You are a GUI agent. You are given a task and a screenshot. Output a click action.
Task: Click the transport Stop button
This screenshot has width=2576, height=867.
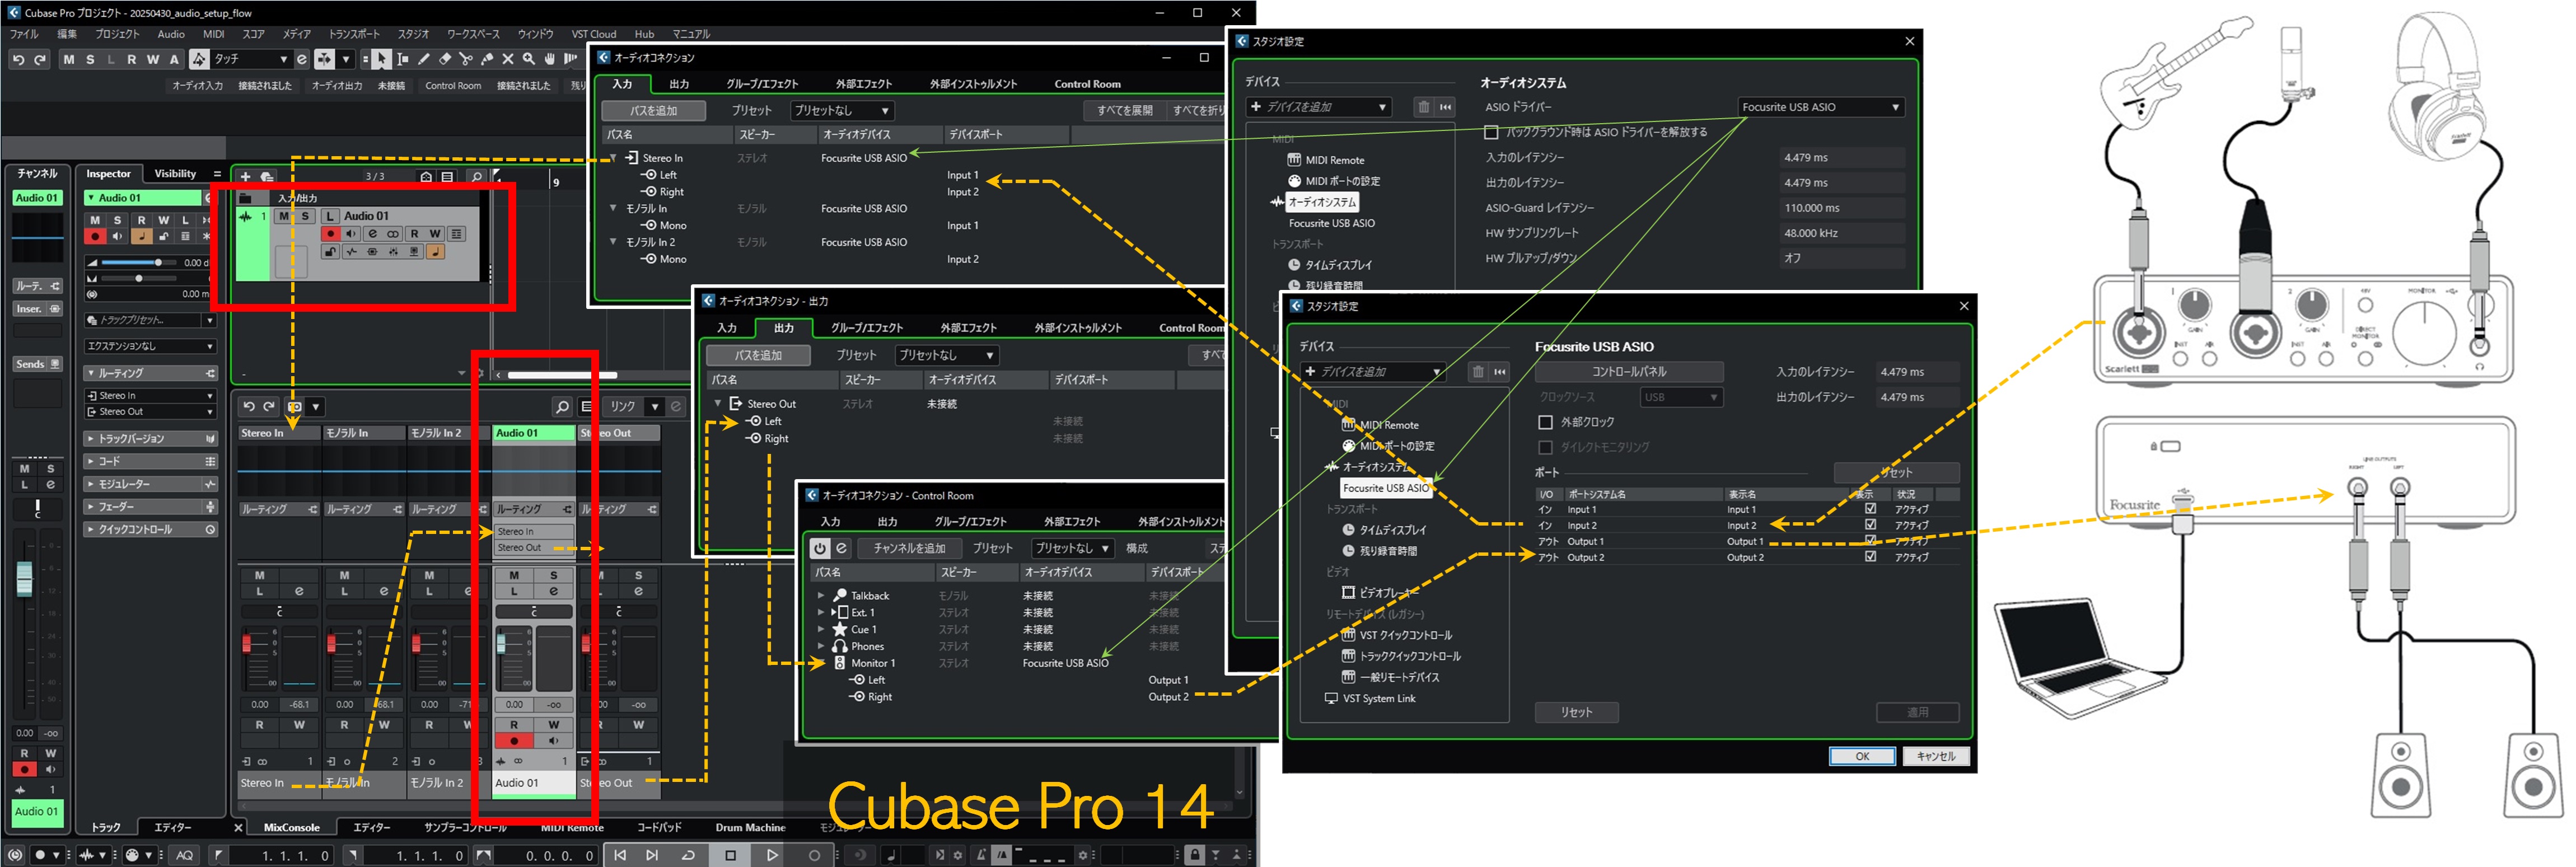click(x=730, y=855)
